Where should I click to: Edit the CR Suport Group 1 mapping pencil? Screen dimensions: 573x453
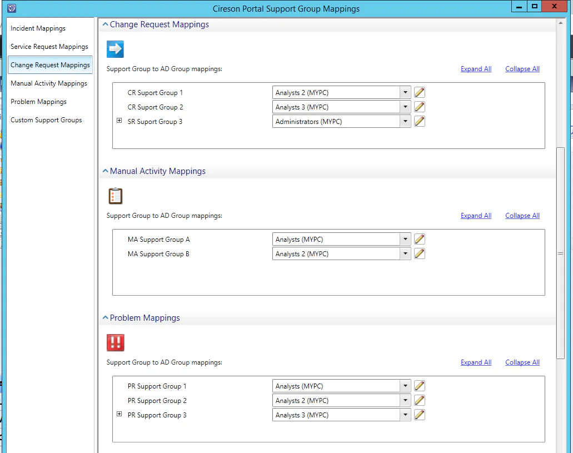coord(420,92)
